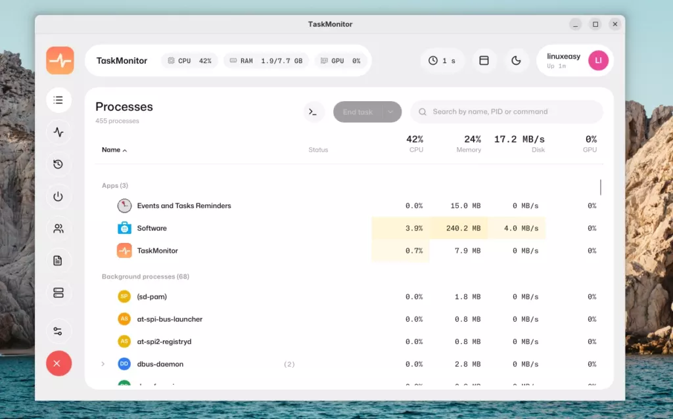Viewport: 673px width, 419px height.
Task: Select the at-spi2-registryd row
Action: pos(349,342)
